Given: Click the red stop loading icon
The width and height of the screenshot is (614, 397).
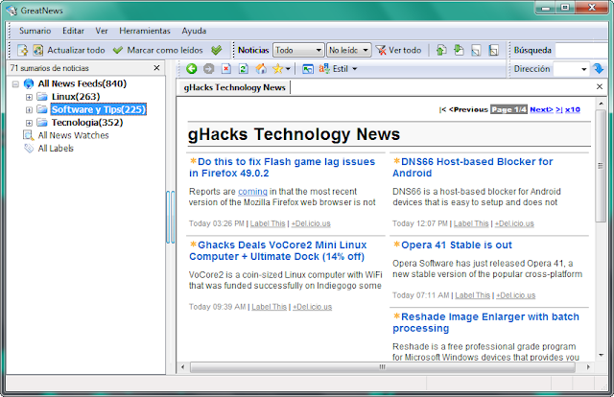Looking at the screenshot, I should pos(226,69).
